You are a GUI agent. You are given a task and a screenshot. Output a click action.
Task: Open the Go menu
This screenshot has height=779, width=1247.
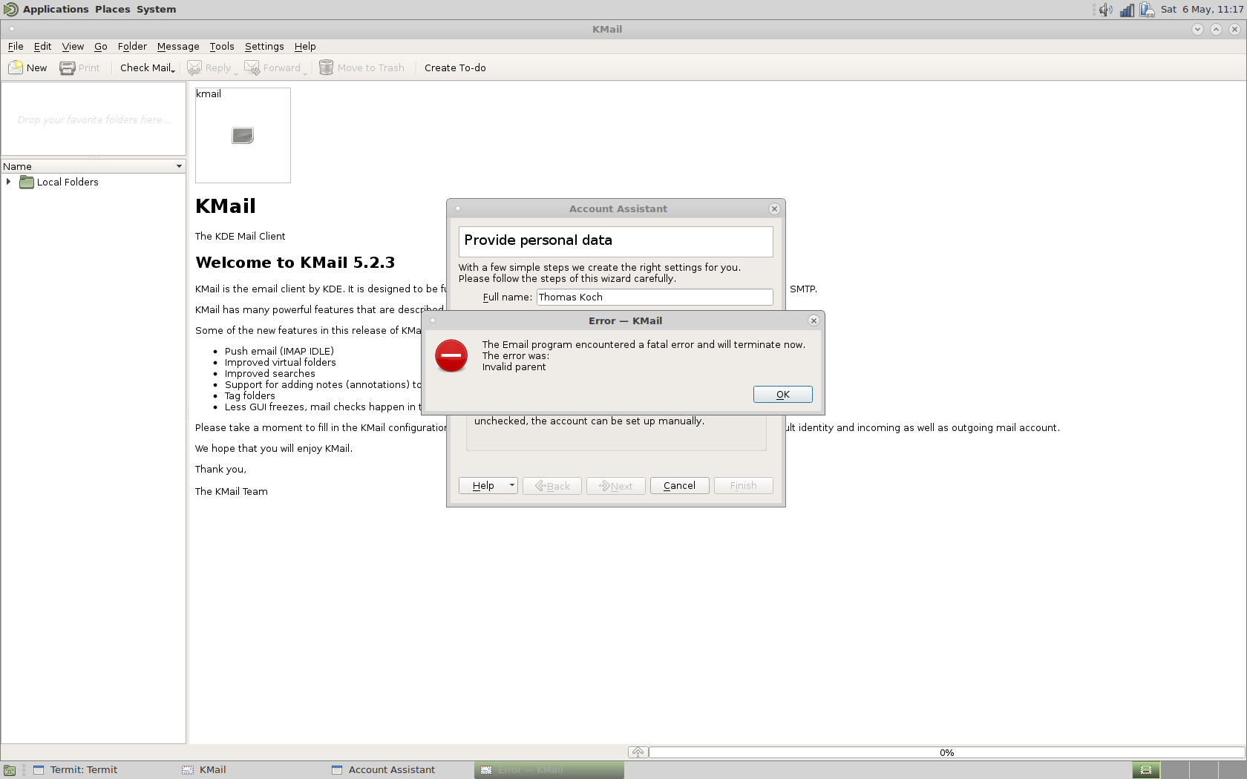coord(101,46)
